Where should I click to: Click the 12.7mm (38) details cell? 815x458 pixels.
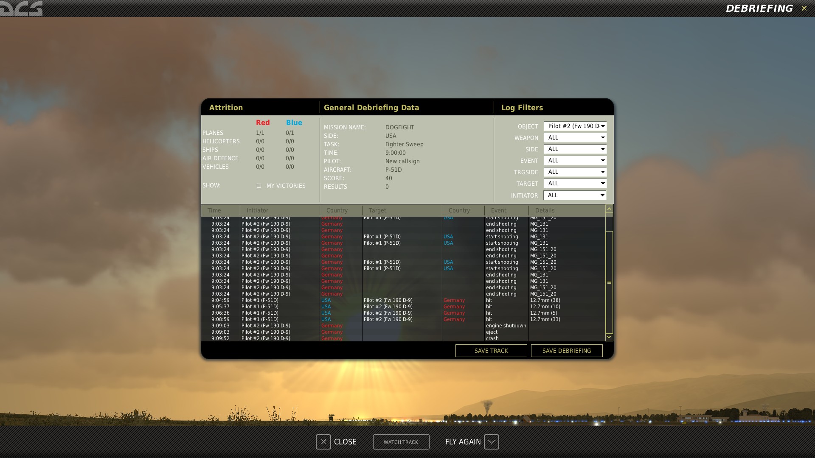point(545,300)
